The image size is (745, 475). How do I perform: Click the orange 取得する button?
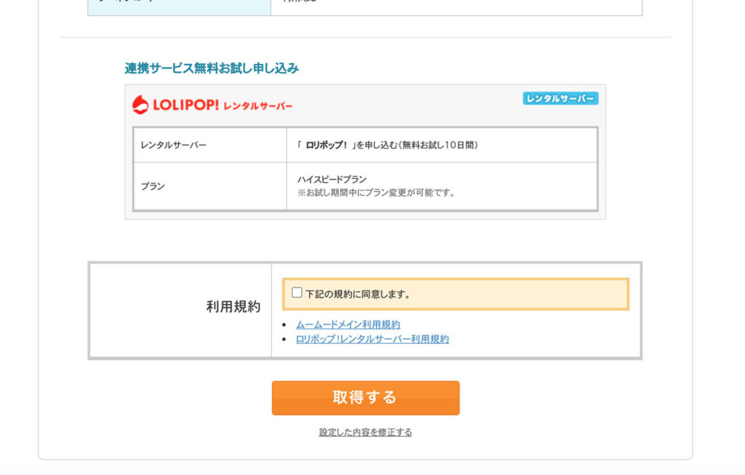point(365,398)
